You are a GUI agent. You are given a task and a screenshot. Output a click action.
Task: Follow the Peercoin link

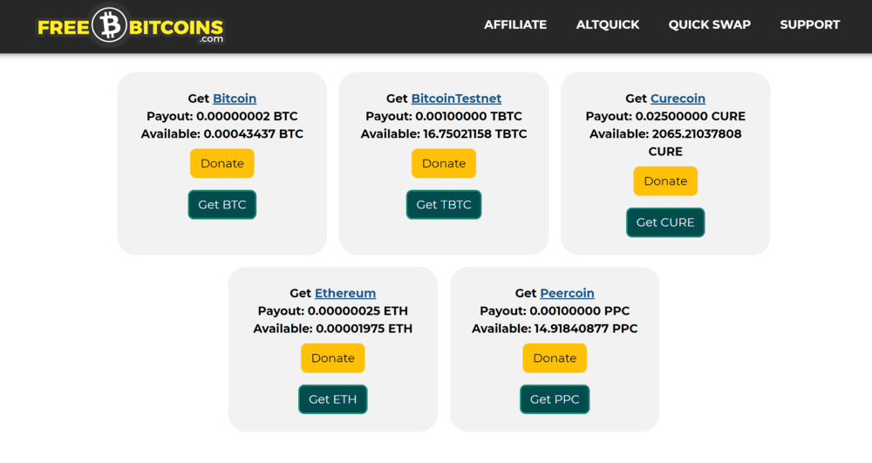[567, 293]
